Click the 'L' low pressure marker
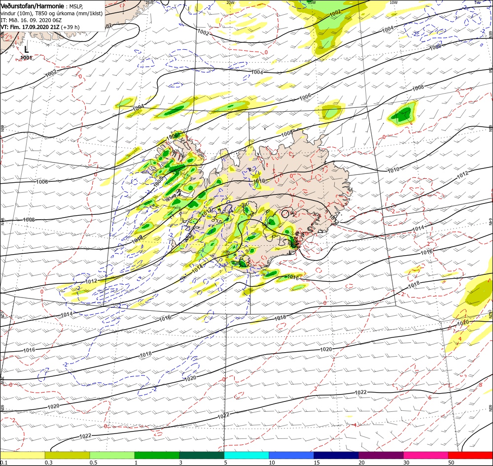Screen dimensions: 493x466 point(27,49)
